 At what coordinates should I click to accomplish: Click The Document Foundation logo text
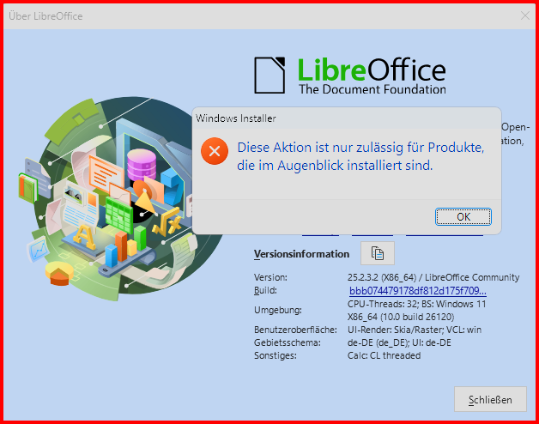click(372, 89)
